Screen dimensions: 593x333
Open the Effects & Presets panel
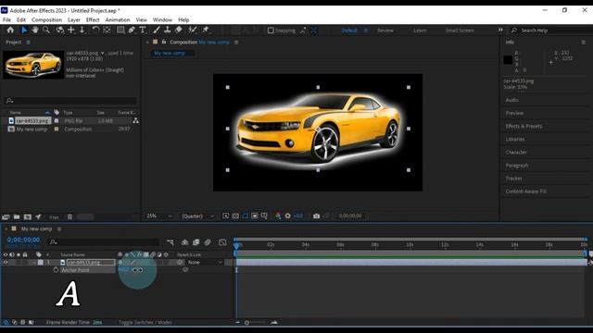(524, 126)
